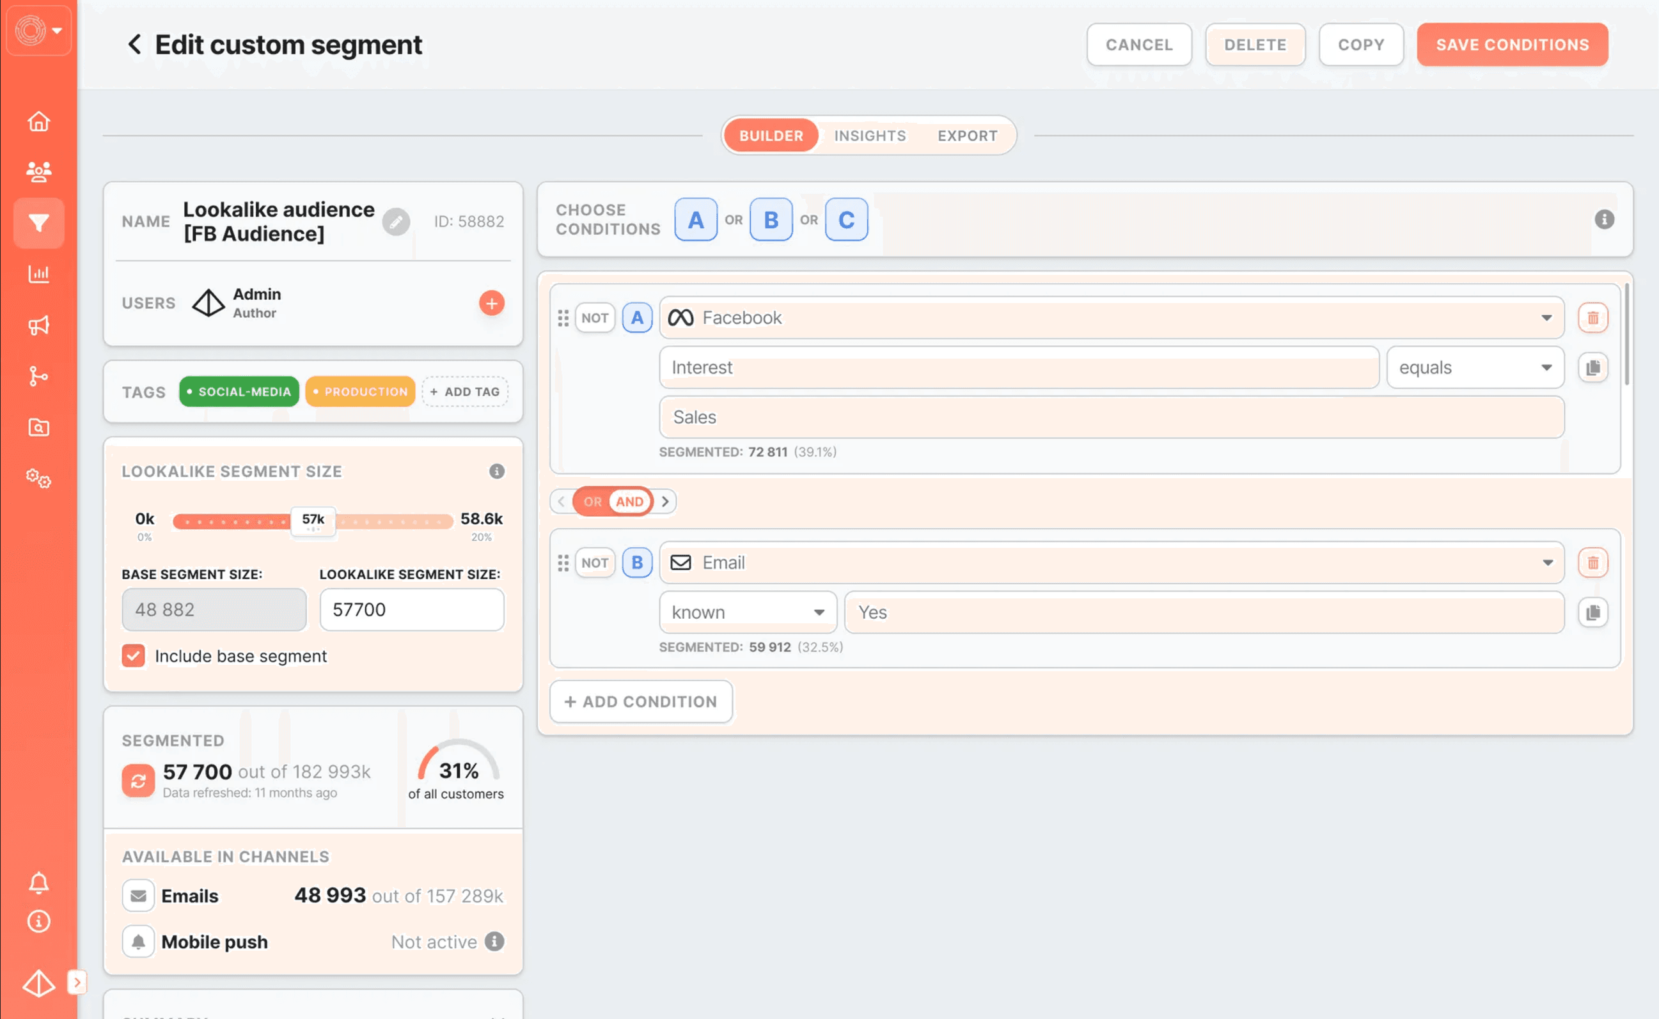Image resolution: width=1659 pixels, height=1019 pixels.
Task: Switch to the Insights tab
Action: 870,136
